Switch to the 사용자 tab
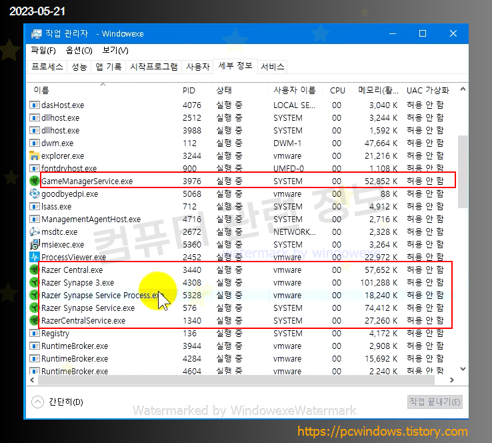This screenshot has height=443, width=492. tap(198, 67)
